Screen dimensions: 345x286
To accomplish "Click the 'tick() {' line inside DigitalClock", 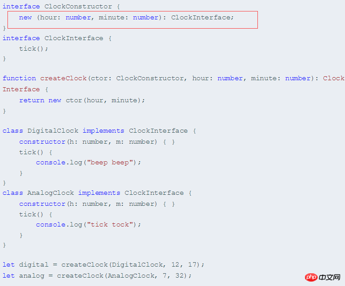I will coord(36,152).
